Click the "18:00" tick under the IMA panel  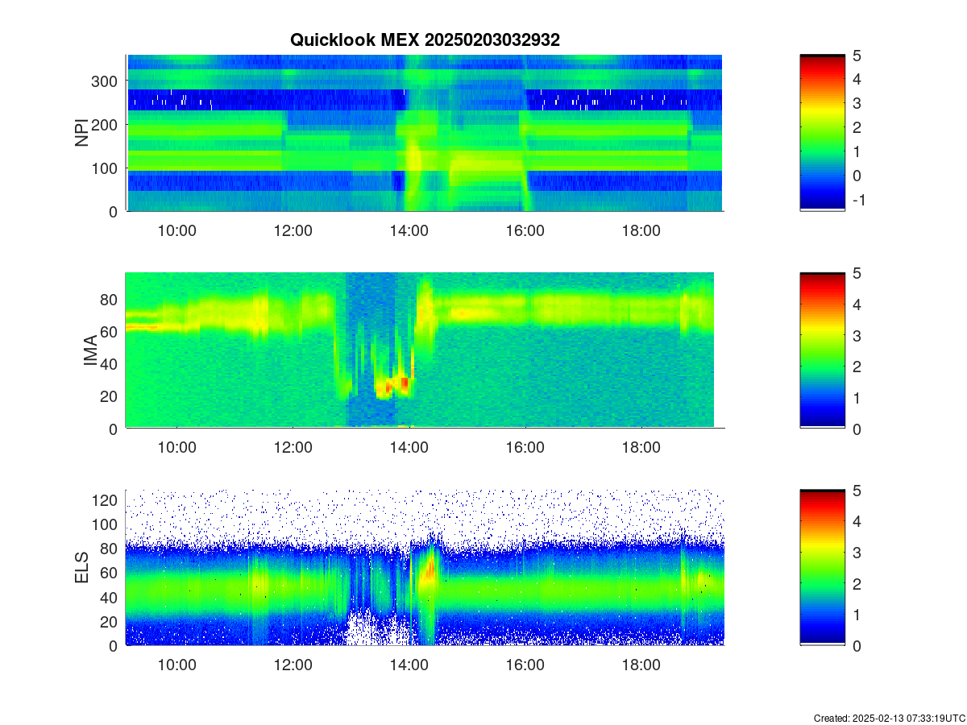pos(641,448)
